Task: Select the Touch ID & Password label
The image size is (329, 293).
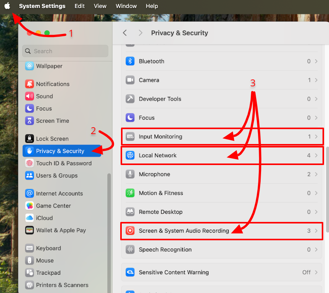Action: click(64, 163)
